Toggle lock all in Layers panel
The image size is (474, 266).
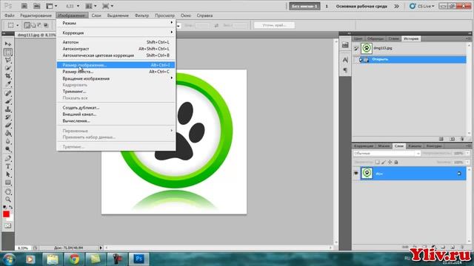(x=396, y=162)
